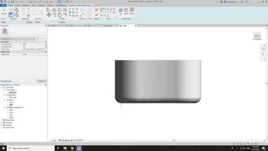
Task: Click the Apply button in Properties
Action: click(x=41, y=81)
